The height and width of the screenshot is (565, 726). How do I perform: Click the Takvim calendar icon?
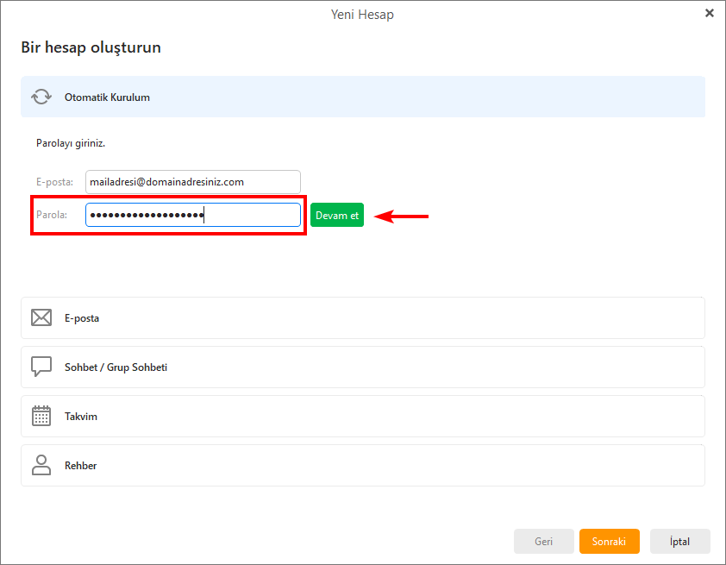(x=41, y=417)
